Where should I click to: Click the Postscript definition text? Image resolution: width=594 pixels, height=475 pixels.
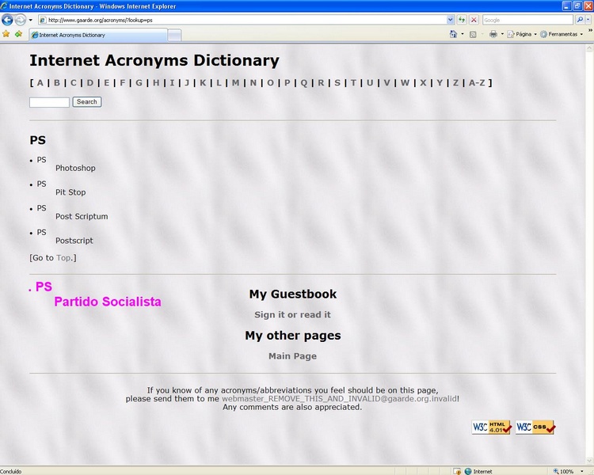[74, 241]
